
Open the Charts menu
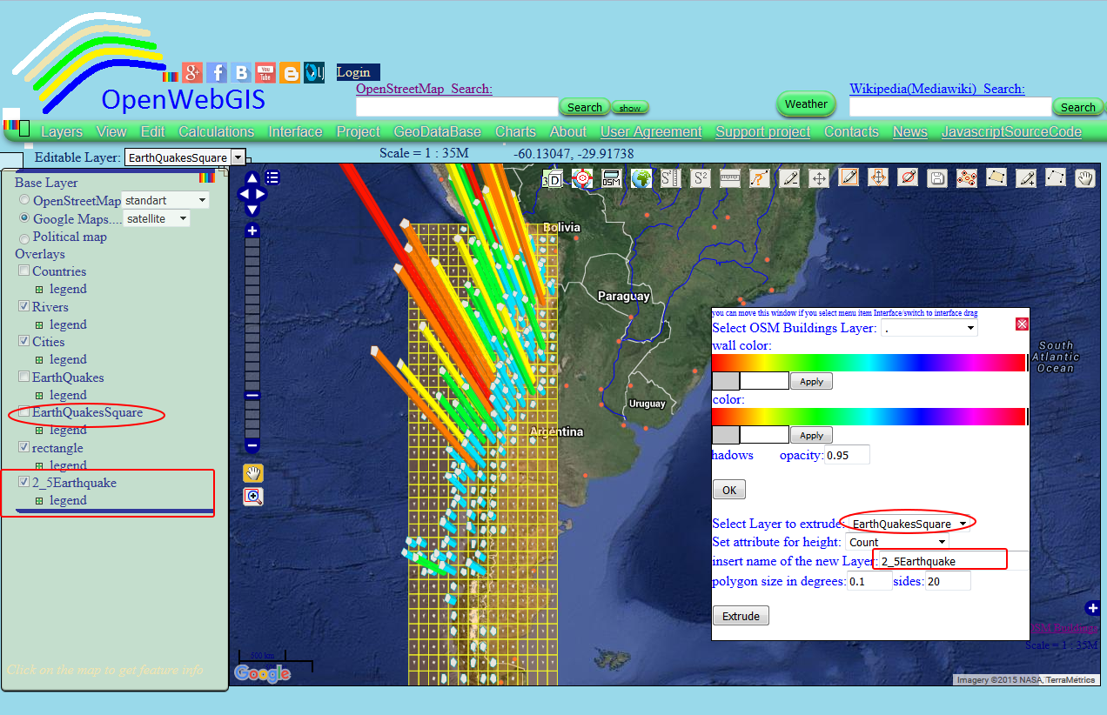coord(515,131)
